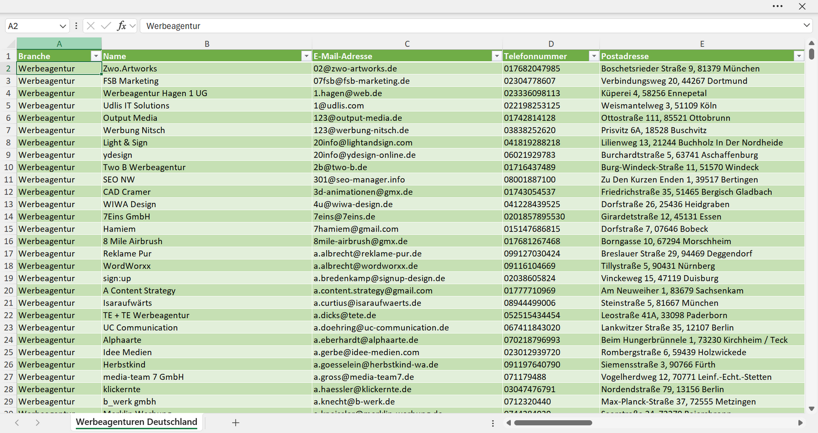818x433 pixels.
Task: Select cell Udlis IT Solutions
Action: 207,105
